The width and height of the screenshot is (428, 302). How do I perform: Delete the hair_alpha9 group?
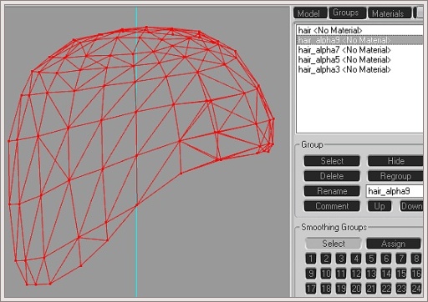(332, 176)
